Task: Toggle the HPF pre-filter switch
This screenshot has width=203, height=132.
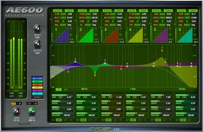Action: coord(13,103)
